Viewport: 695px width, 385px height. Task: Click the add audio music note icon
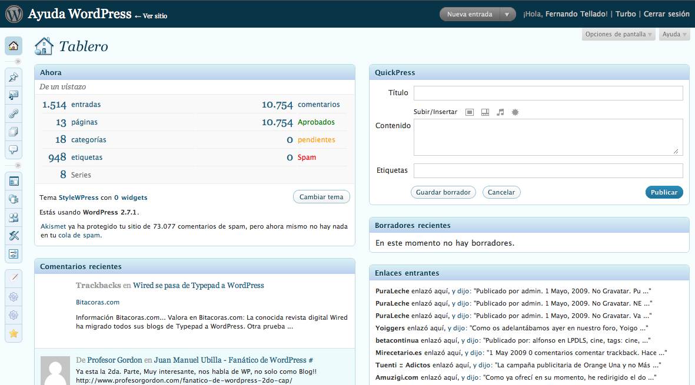(x=500, y=112)
